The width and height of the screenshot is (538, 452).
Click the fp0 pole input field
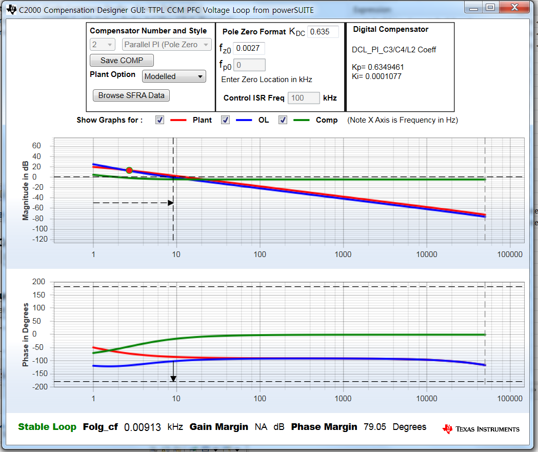click(x=249, y=65)
